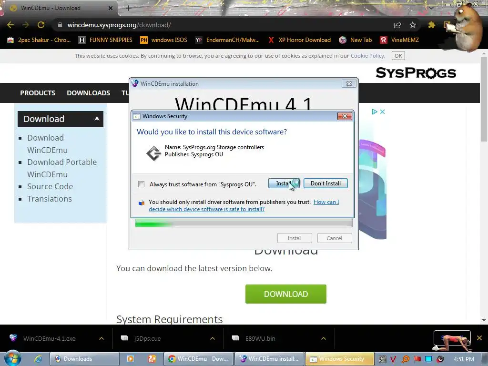The height and width of the screenshot is (366, 488).
Task: Open Source Code sidebar link
Action: point(50,186)
